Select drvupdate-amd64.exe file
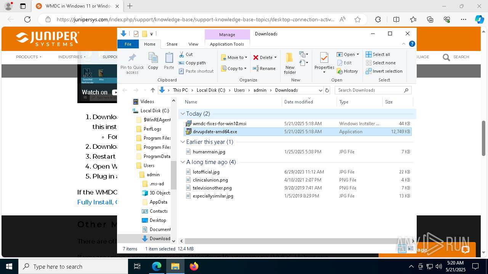Viewport: 488px width, 274px height. pyautogui.click(x=297, y=132)
